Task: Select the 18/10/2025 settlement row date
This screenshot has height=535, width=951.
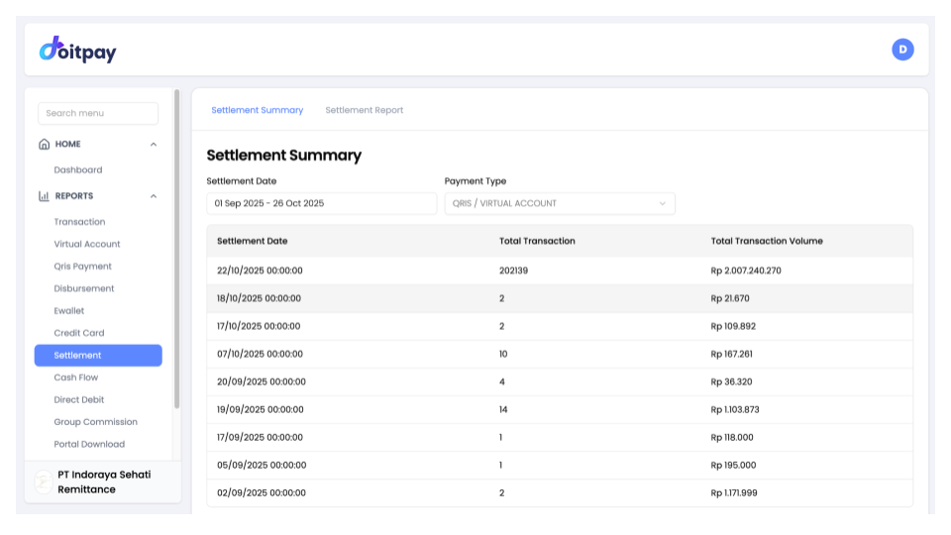Action: 259,298
